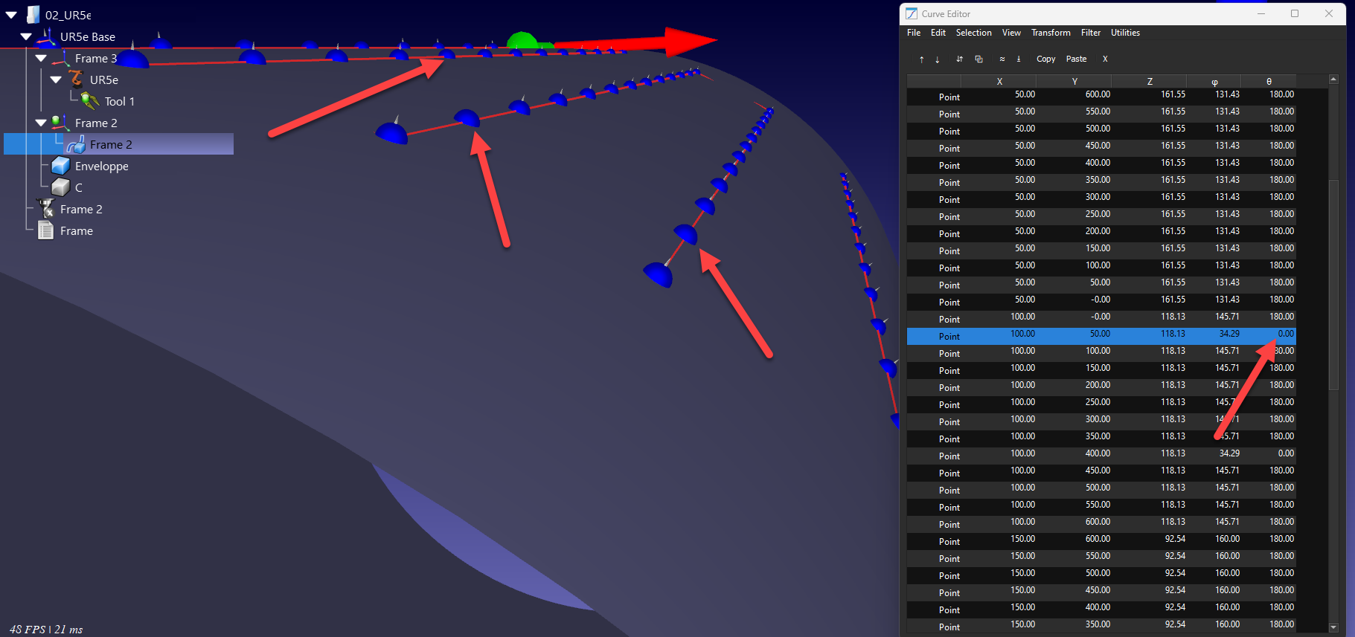Click the move point up arrow icon

click(921, 59)
